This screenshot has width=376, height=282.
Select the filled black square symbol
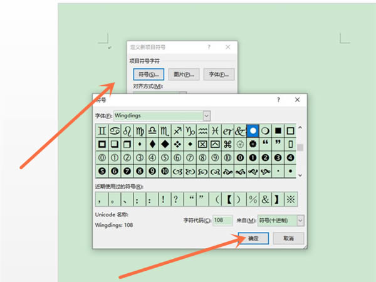[278, 130]
